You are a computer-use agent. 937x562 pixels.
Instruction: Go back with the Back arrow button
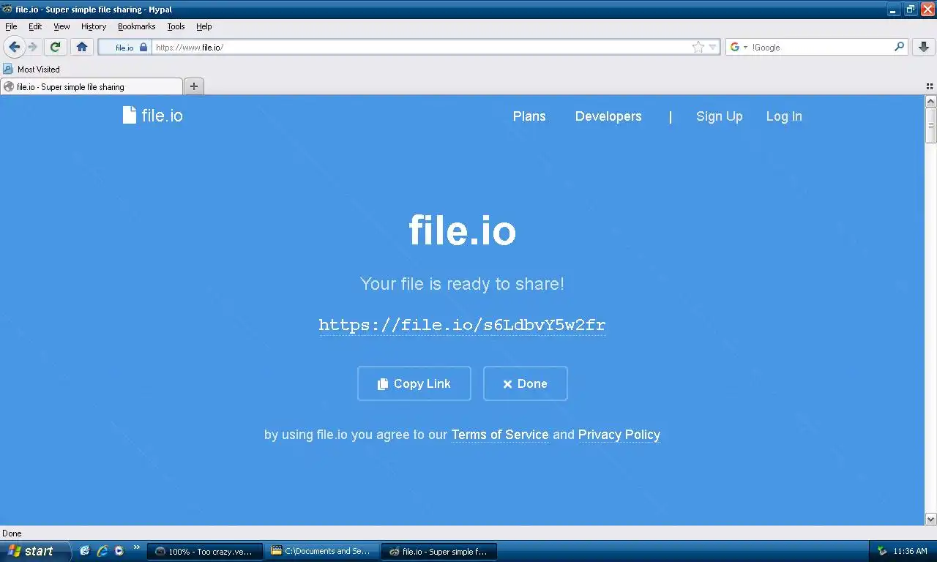14,47
